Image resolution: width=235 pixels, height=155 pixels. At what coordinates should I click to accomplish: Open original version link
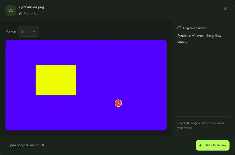click(x=26, y=145)
